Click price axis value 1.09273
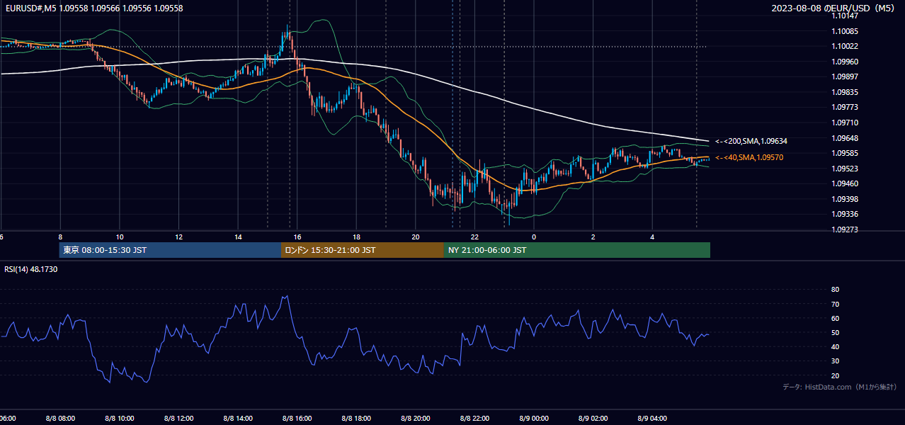Image resolution: width=905 pixels, height=425 pixels. [x=845, y=229]
